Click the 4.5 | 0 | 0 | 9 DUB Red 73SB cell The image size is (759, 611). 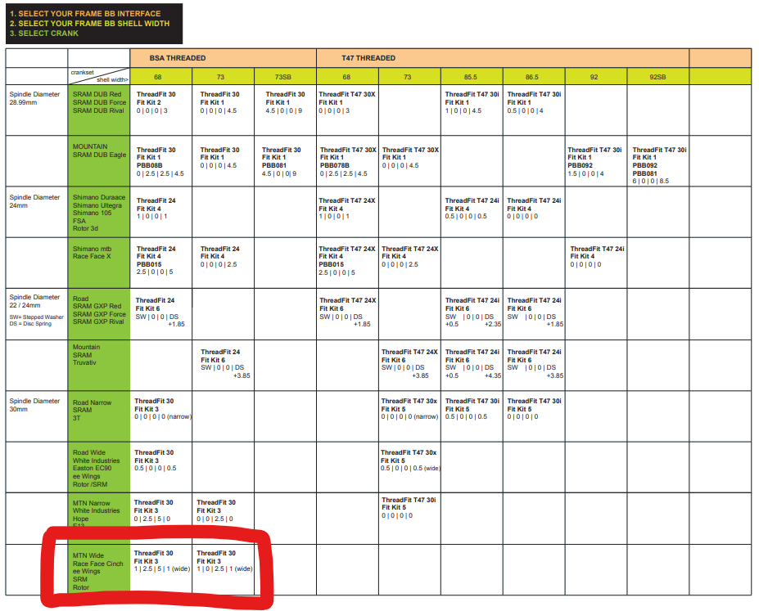(285, 110)
